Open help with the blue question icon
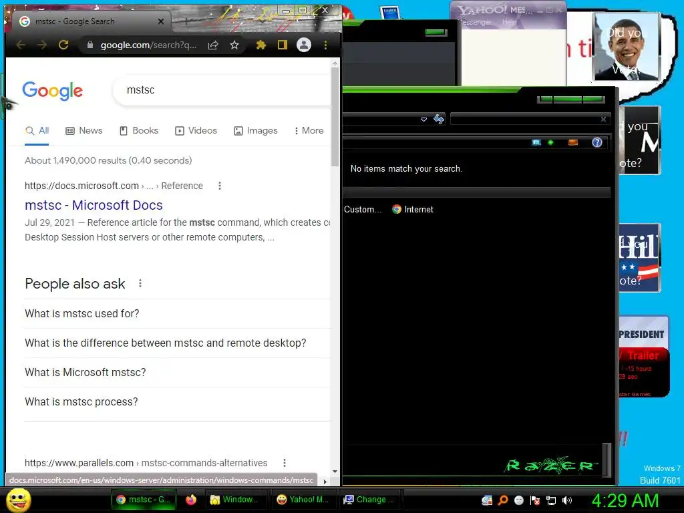The width and height of the screenshot is (684, 513). 597,142
